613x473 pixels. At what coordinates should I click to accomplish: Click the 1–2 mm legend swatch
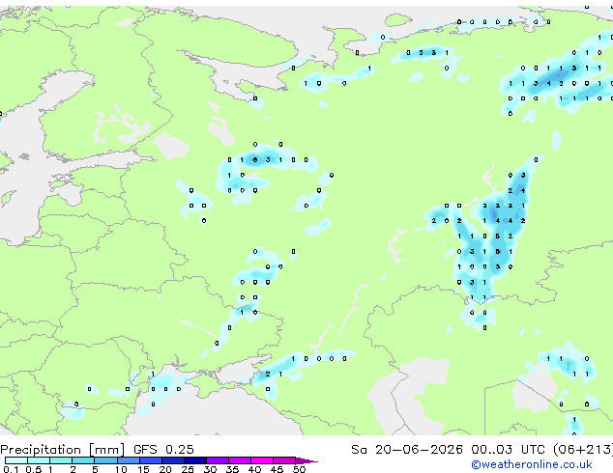61,460
